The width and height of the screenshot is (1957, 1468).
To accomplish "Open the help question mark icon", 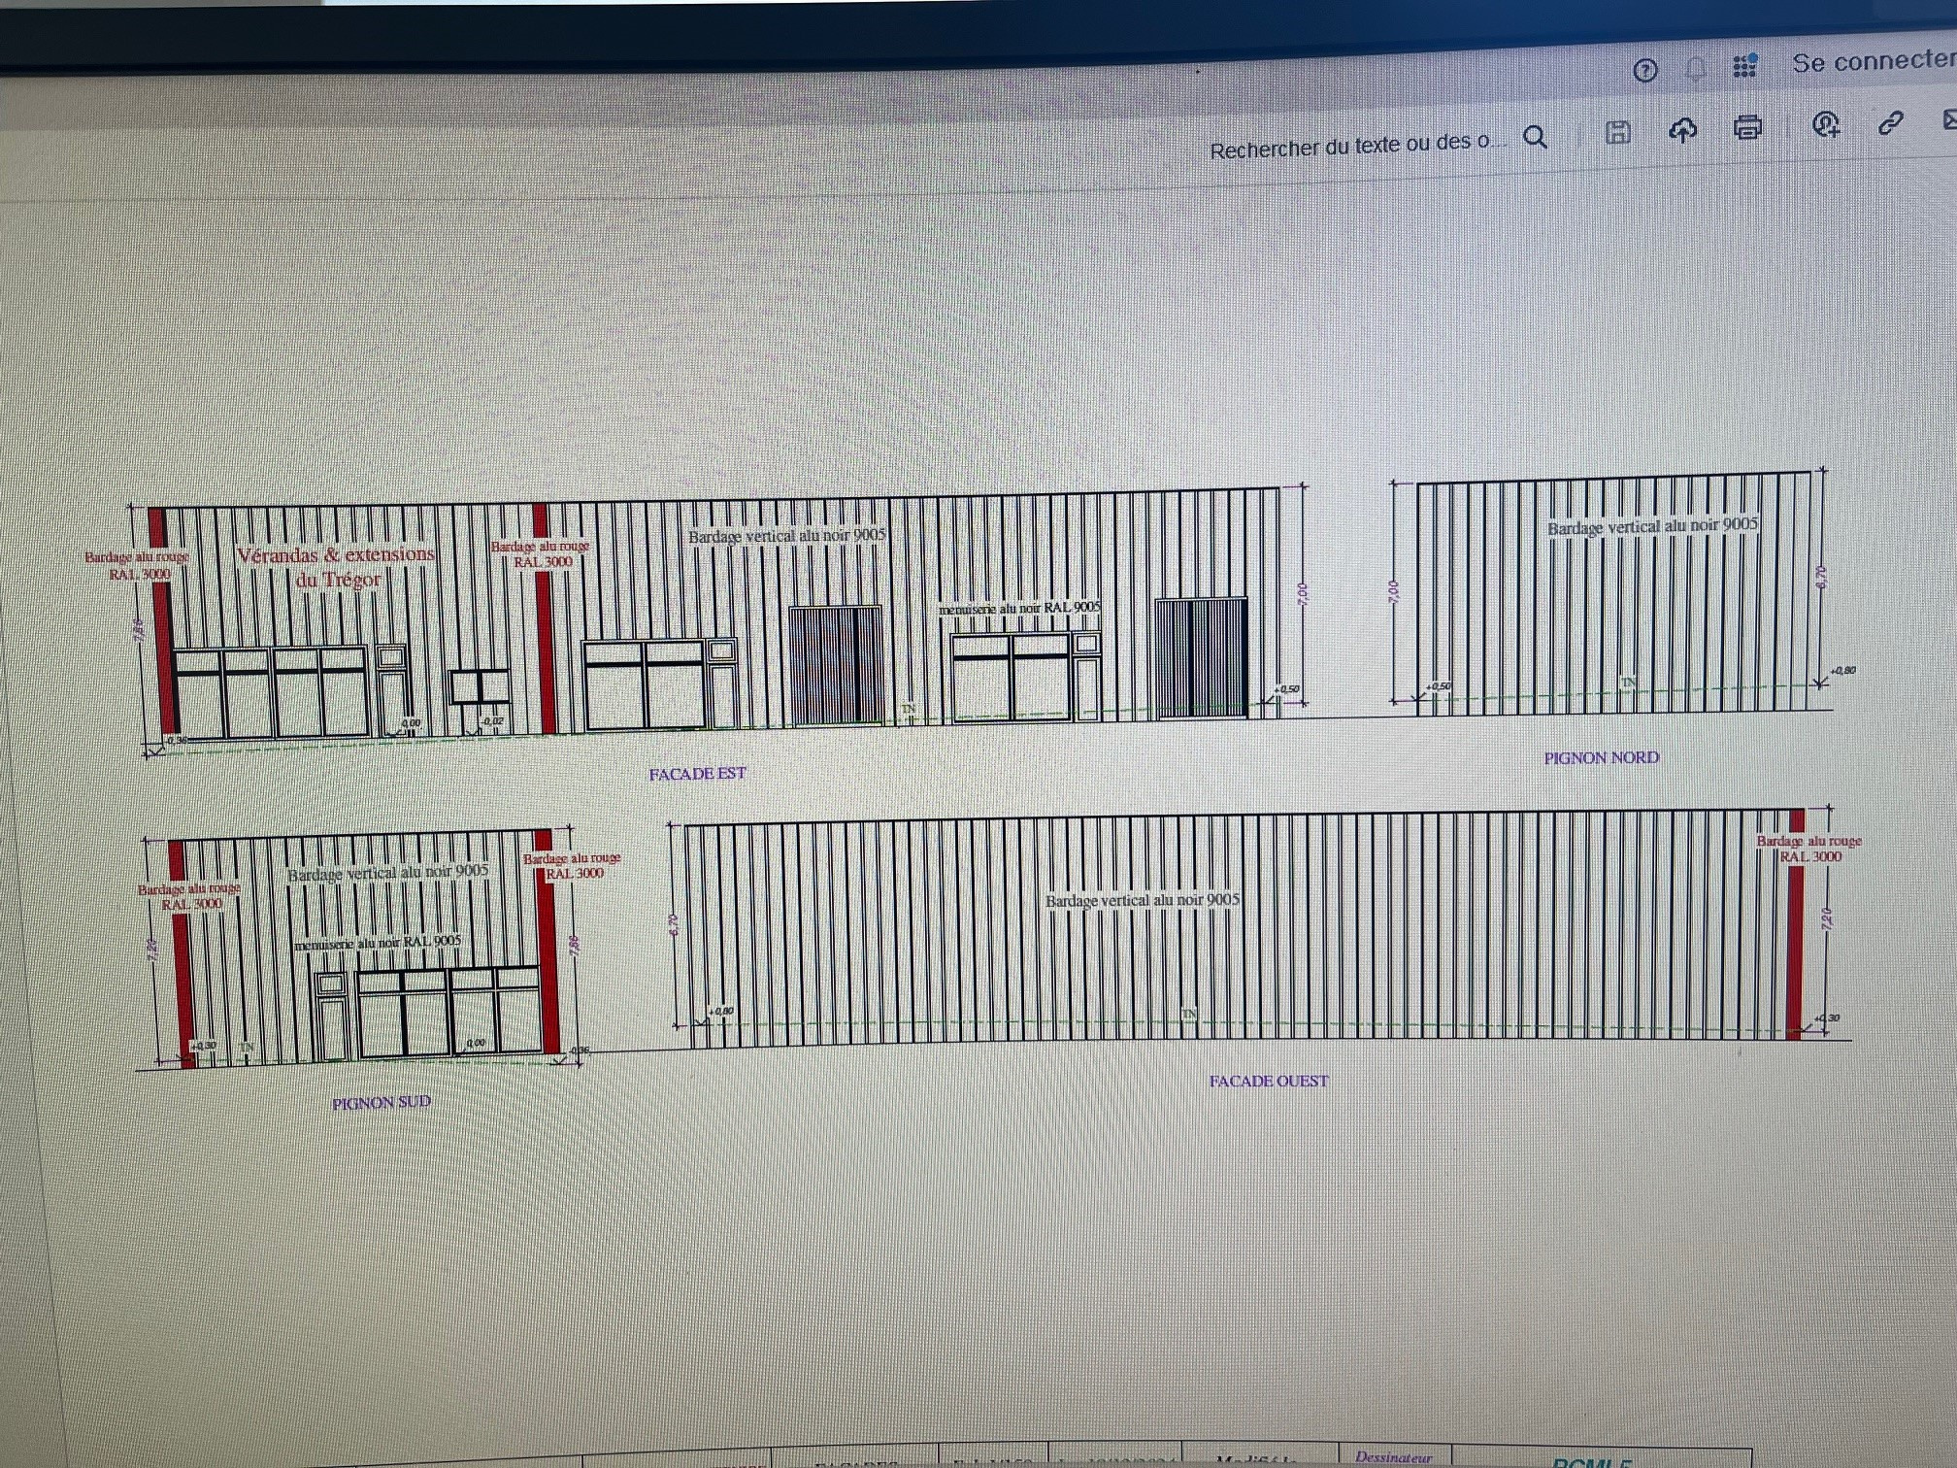I will click(x=1644, y=70).
